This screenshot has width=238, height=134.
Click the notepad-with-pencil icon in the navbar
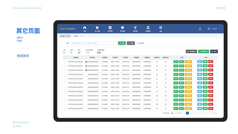97,28
